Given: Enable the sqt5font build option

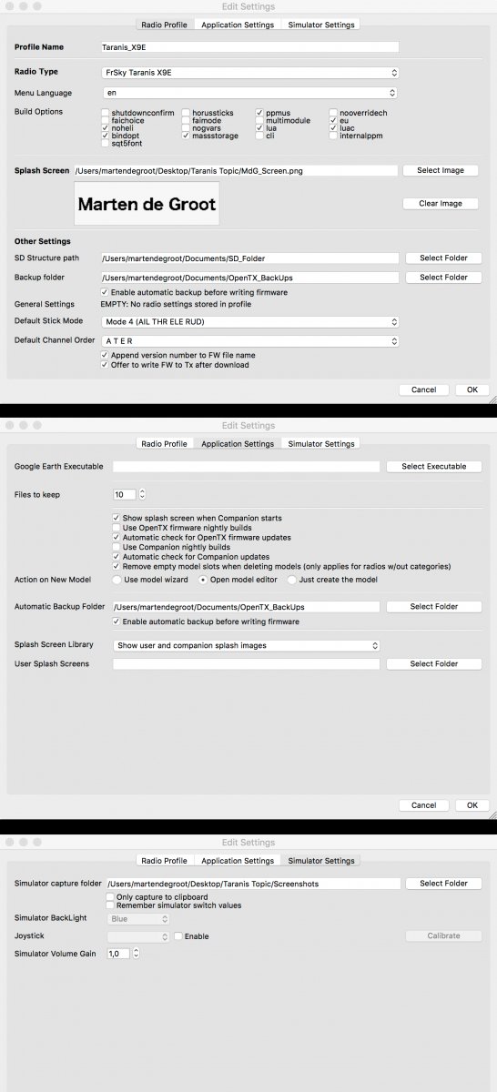Looking at the screenshot, I should click(106, 144).
